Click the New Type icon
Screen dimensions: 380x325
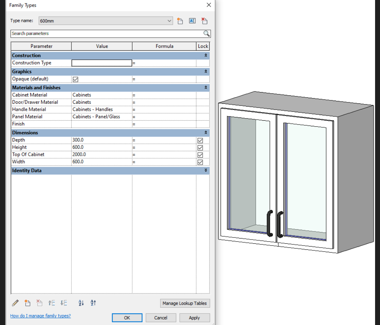pos(180,21)
